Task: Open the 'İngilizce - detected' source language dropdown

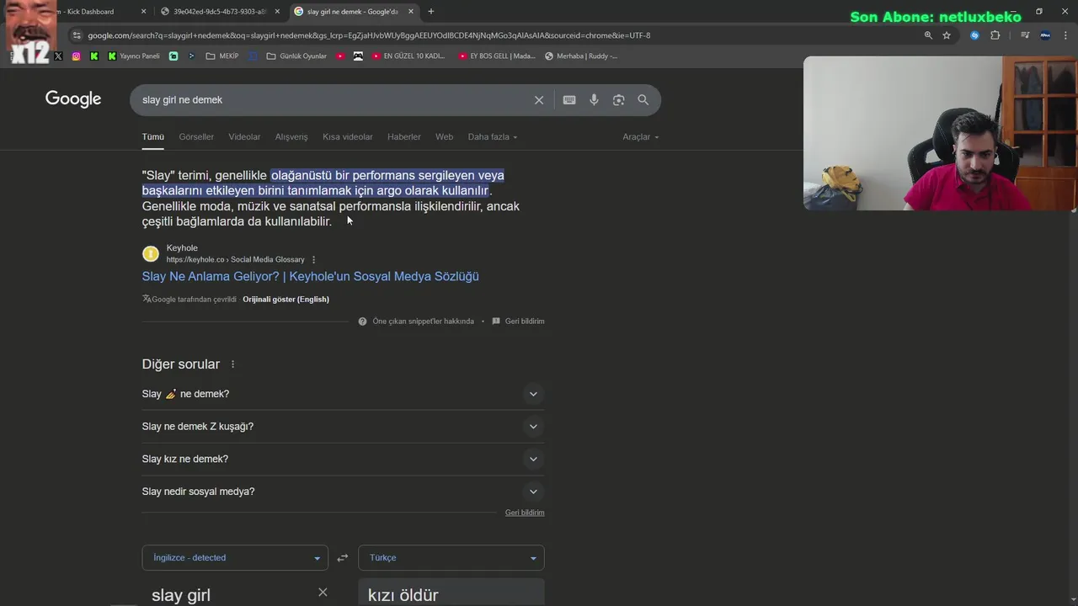Action: 235,558
